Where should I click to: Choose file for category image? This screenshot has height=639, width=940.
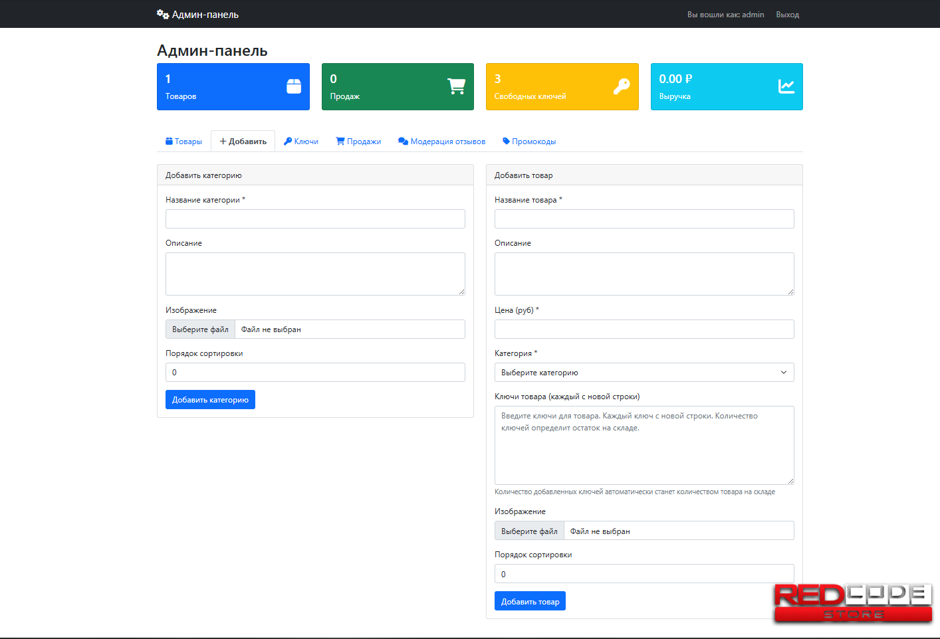click(200, 329)
